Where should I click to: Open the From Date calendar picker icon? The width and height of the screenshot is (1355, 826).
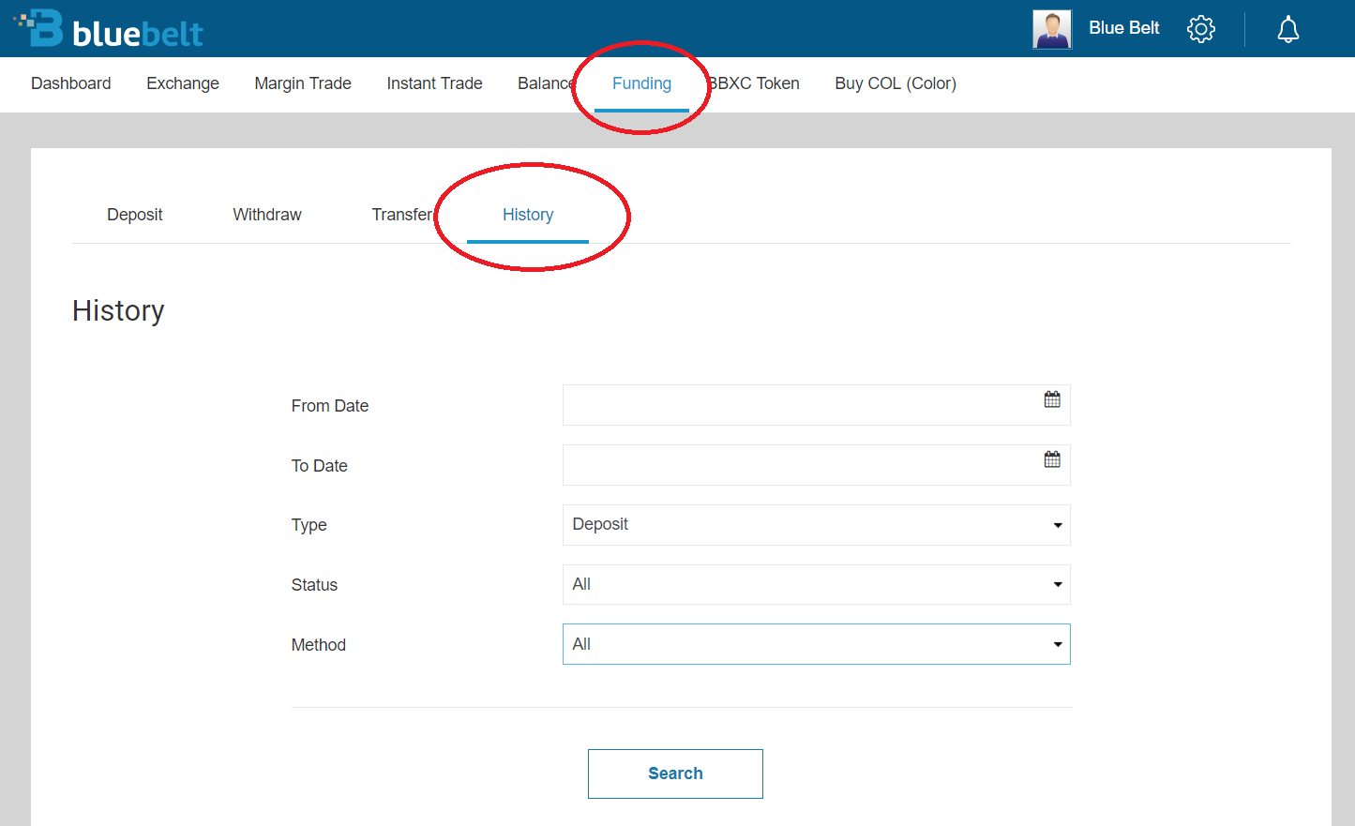[1052, 400]
